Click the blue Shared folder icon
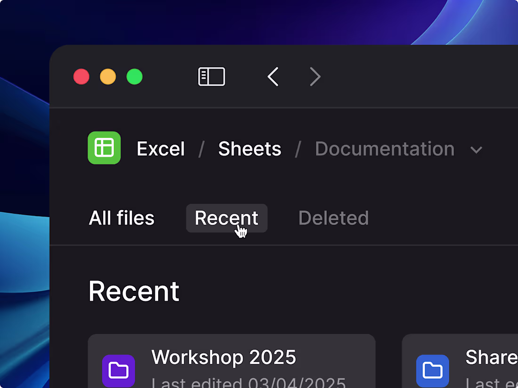 [x=432, y=371]
